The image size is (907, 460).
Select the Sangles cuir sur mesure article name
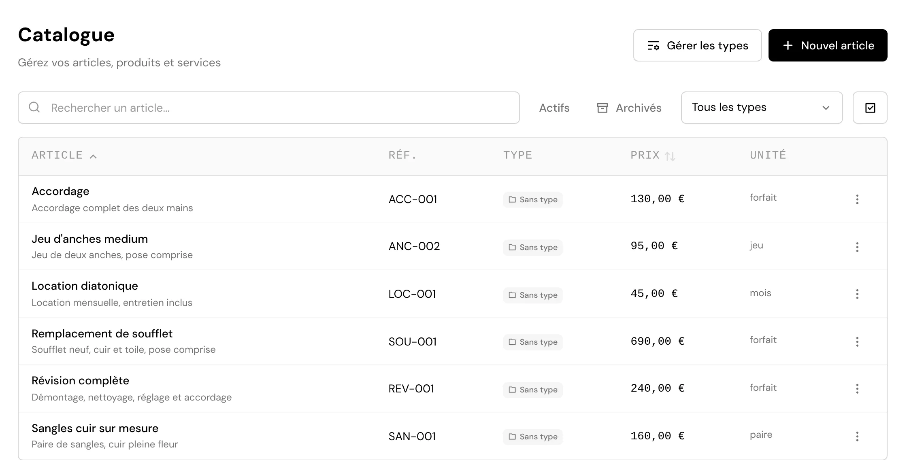(95, 428)
